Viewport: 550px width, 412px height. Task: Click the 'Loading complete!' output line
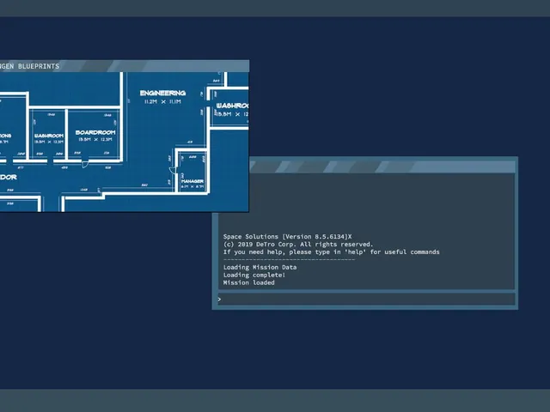[x=254, y=275]
